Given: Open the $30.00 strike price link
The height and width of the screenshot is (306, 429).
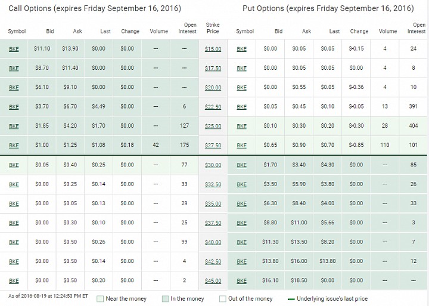Looking at the screenshot, I should [x=213, y=165].
